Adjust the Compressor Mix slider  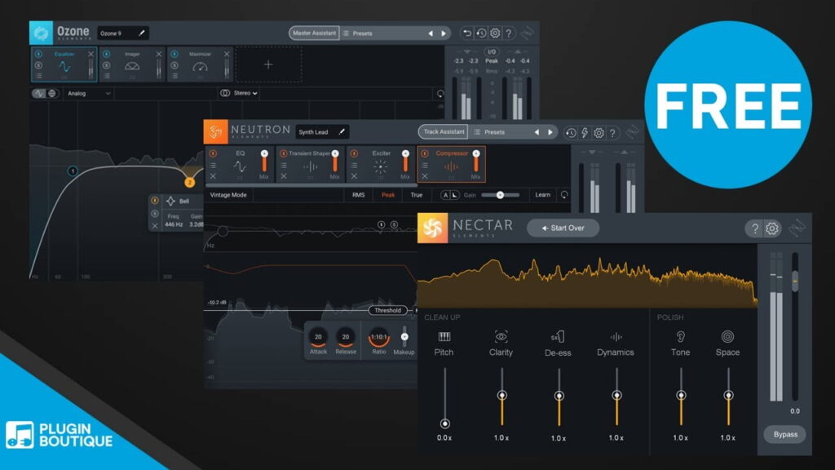pos(476,161)
